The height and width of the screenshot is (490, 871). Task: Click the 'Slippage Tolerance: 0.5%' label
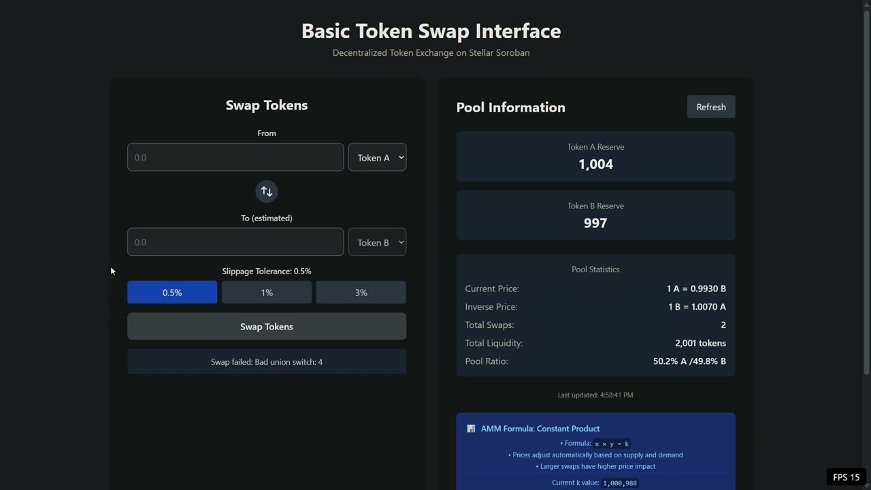267,271
